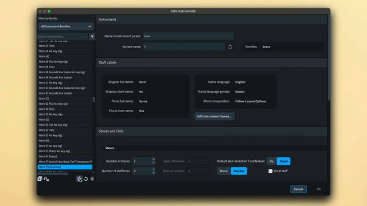Collapse the Instrument section header
Viewport: 367px width, 206px height.
tap(212, 19)
